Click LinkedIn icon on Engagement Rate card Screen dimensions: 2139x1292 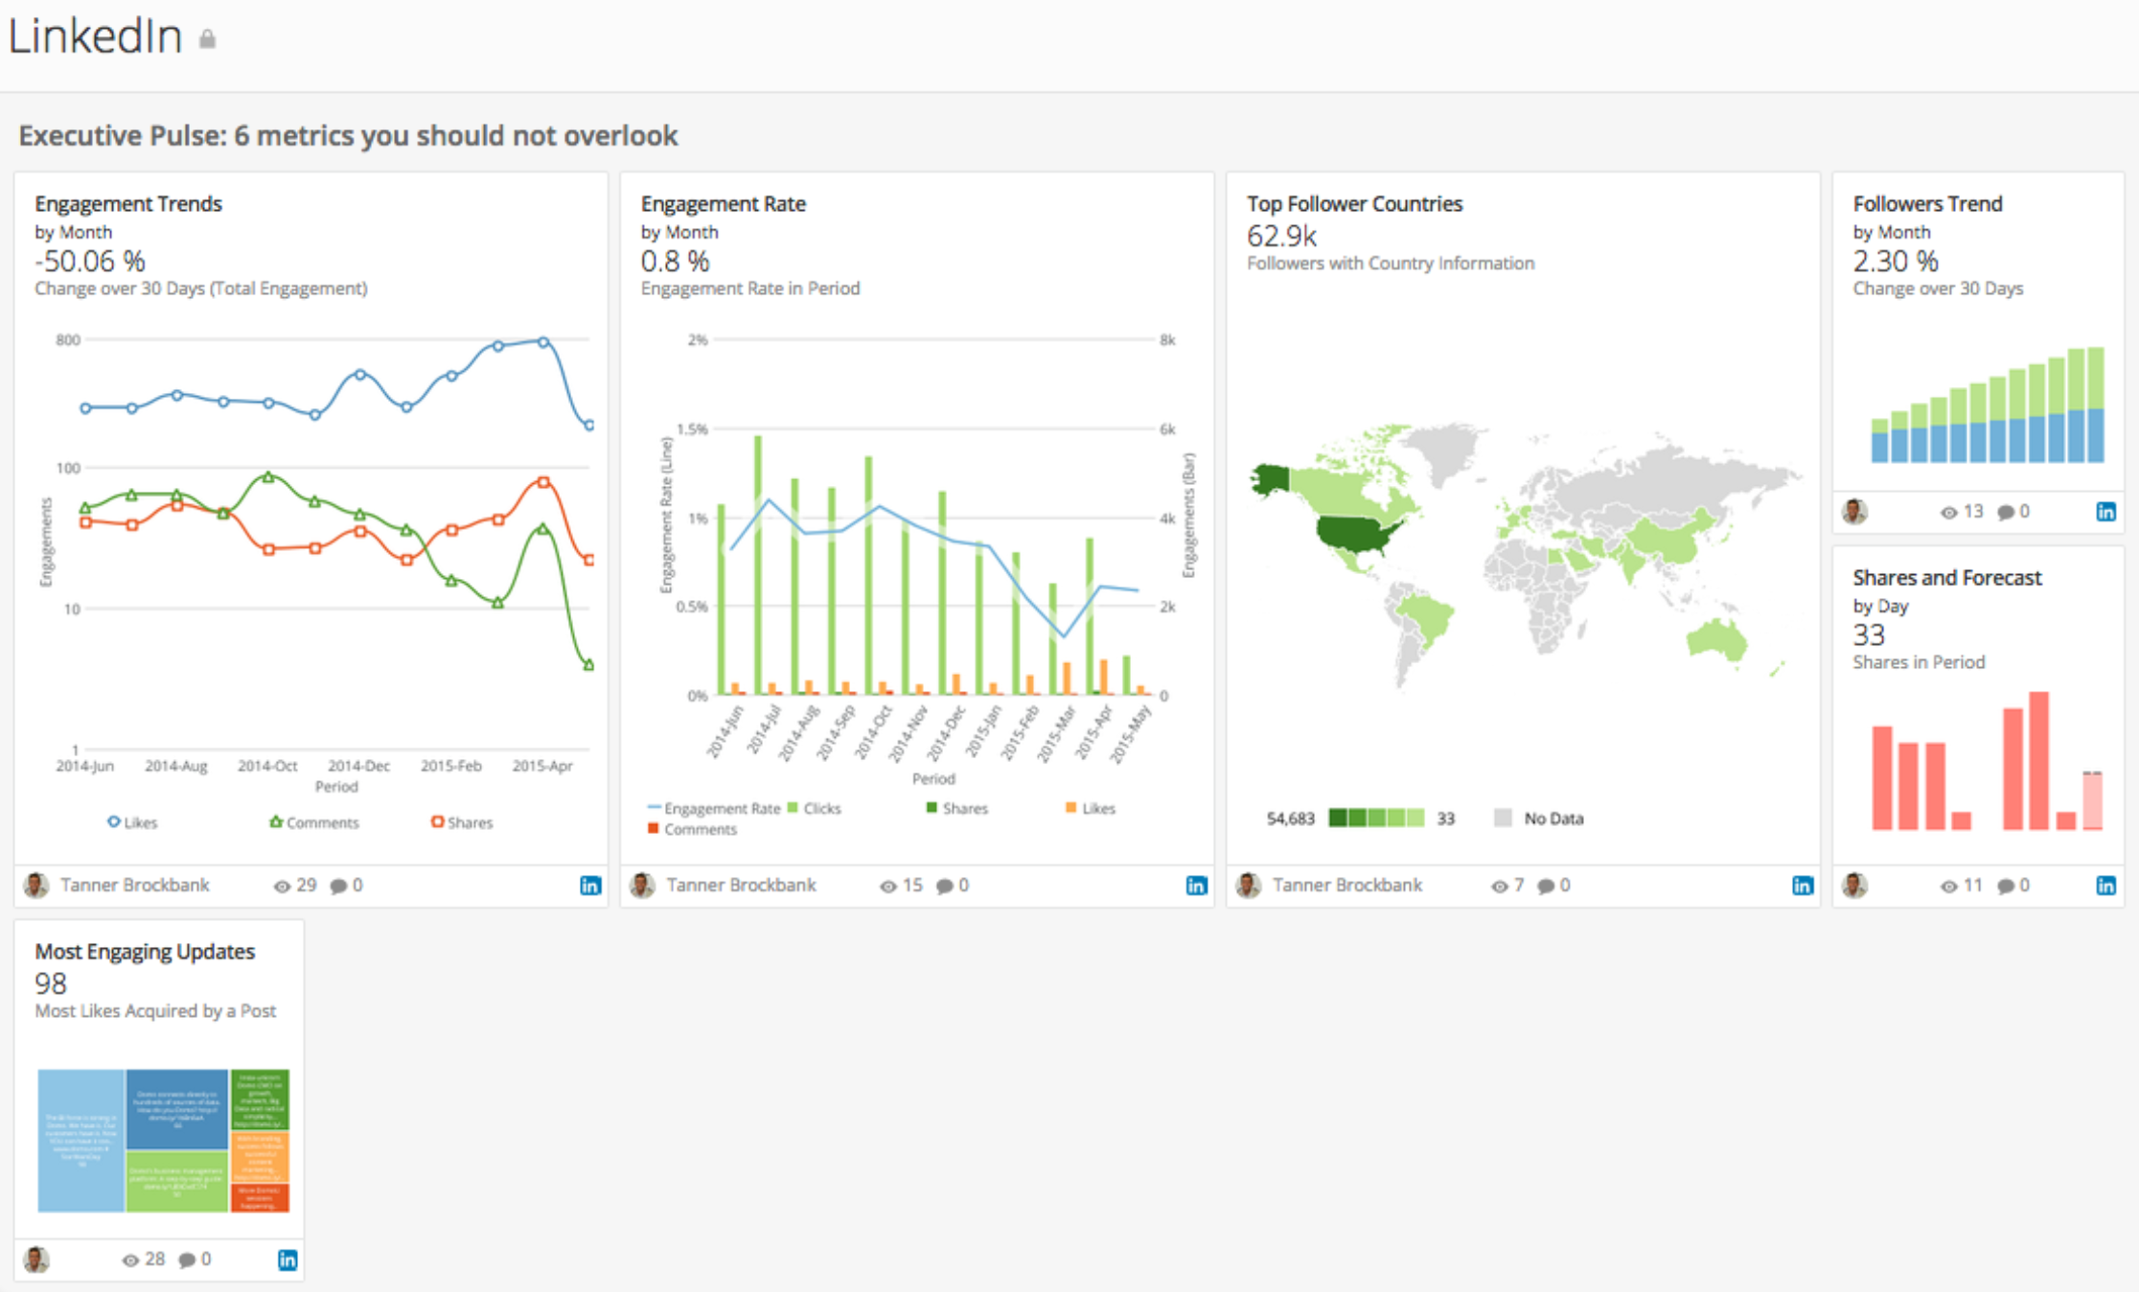[1196, 886]
